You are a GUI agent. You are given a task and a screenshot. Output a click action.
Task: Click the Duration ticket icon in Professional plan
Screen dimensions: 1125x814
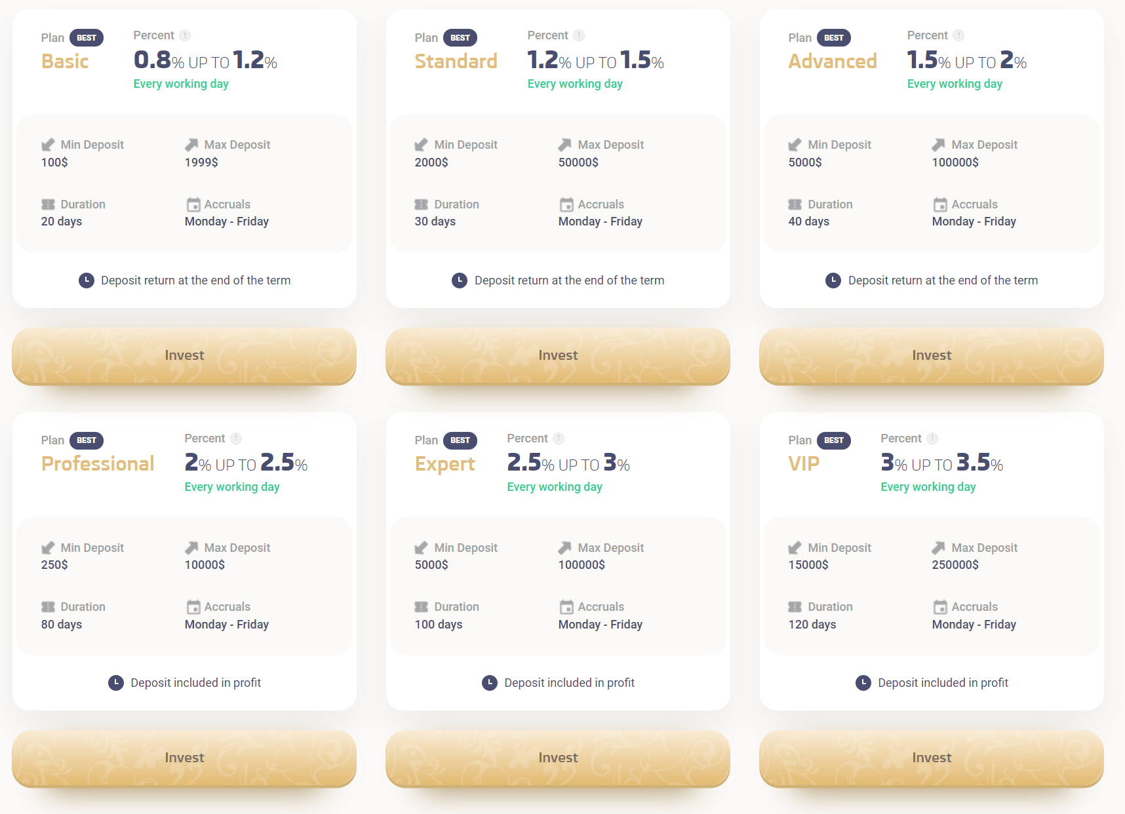[x=49, y=607]
